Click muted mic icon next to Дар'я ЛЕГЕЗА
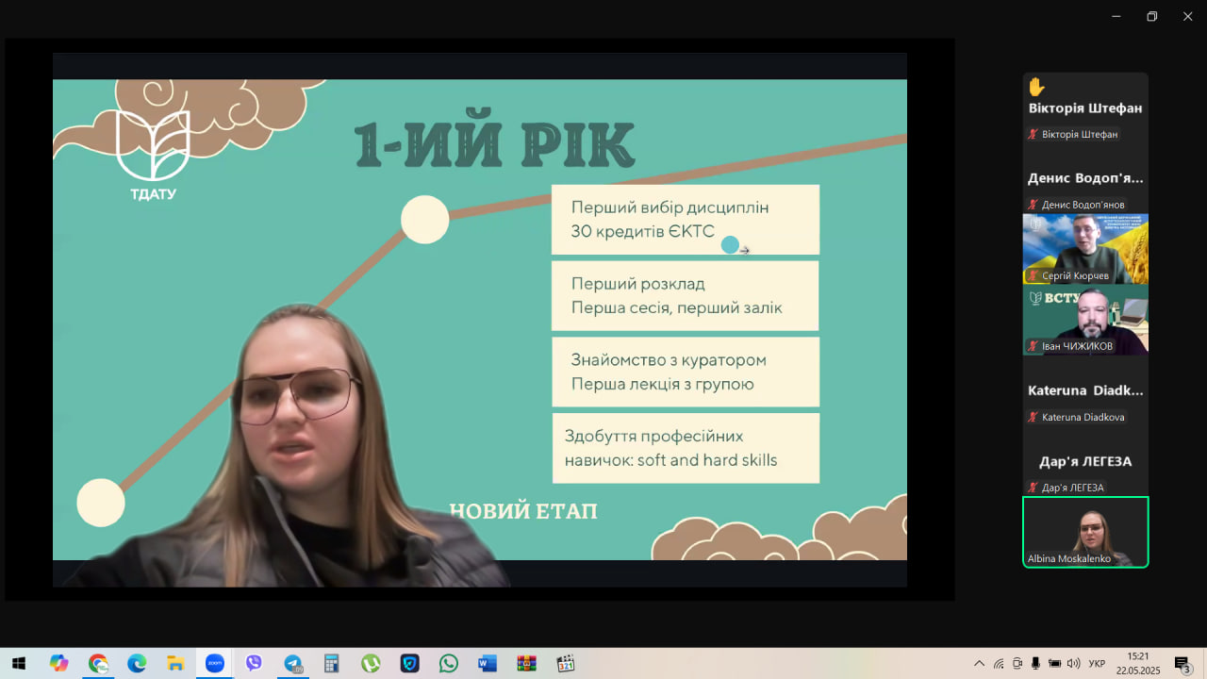 pyautogui.click(x=1033, y=488)
